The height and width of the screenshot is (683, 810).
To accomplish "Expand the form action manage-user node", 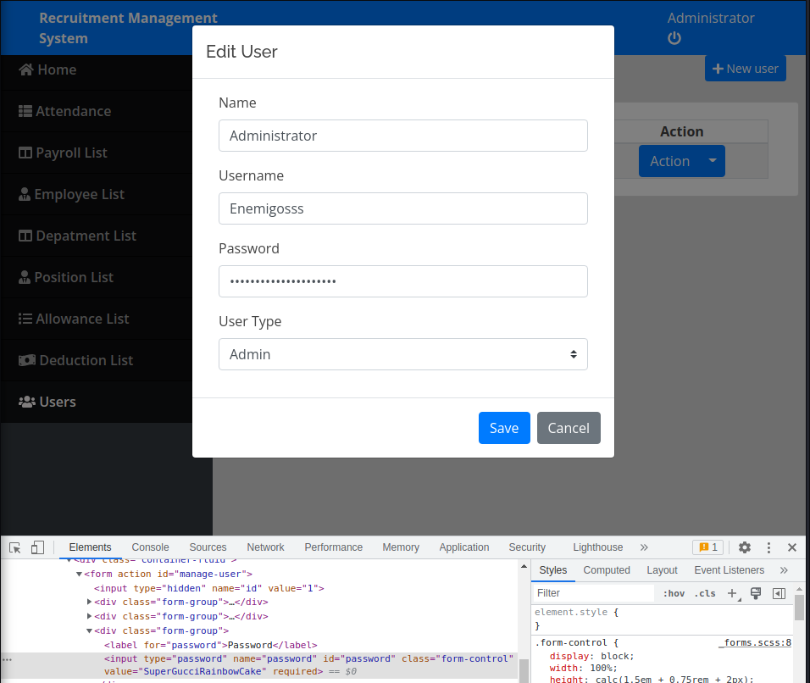I will pyautogui.click(x=80, y=575).
